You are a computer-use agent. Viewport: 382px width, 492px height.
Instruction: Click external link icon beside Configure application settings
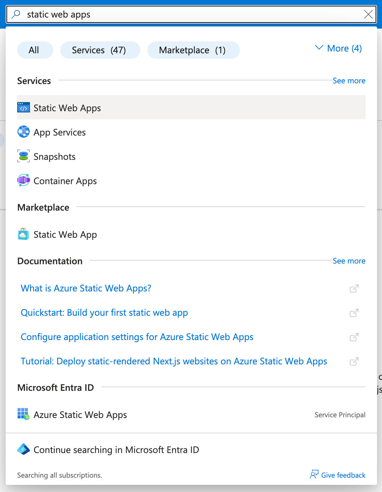pos(354,337)
